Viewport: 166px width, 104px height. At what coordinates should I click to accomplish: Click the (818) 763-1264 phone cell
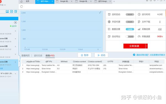coord(95,65)
